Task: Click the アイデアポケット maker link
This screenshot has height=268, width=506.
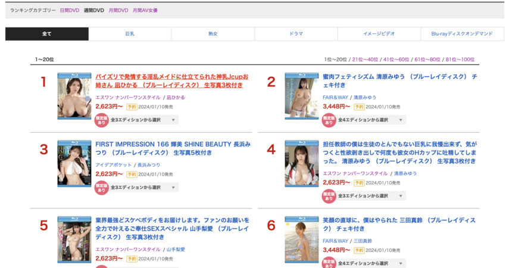Action: tap(114, 165)
